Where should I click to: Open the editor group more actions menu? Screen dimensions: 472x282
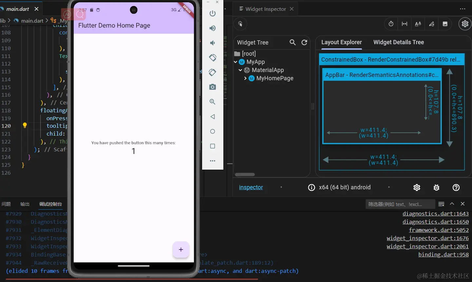click(x=463, y=9)
